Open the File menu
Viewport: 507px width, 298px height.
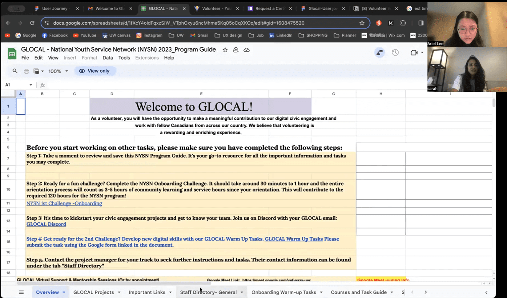[25, 58]
